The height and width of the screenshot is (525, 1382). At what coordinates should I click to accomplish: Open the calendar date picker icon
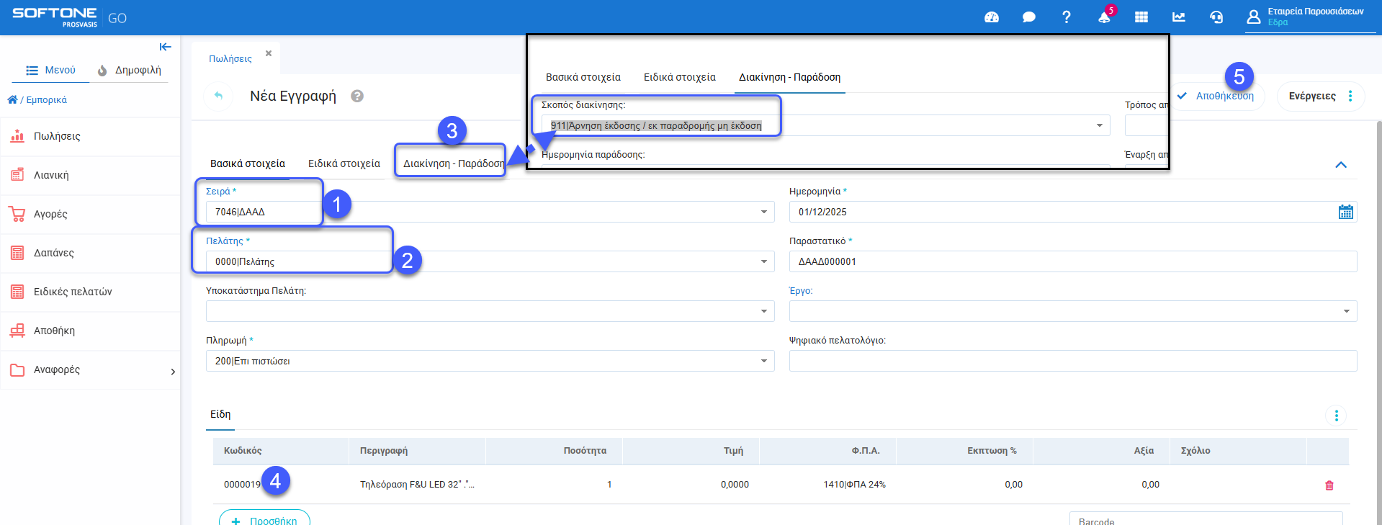coord(1345,212)
